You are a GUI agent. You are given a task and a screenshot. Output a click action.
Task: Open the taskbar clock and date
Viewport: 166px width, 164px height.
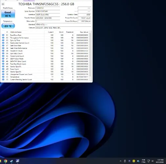click(160, 161)
